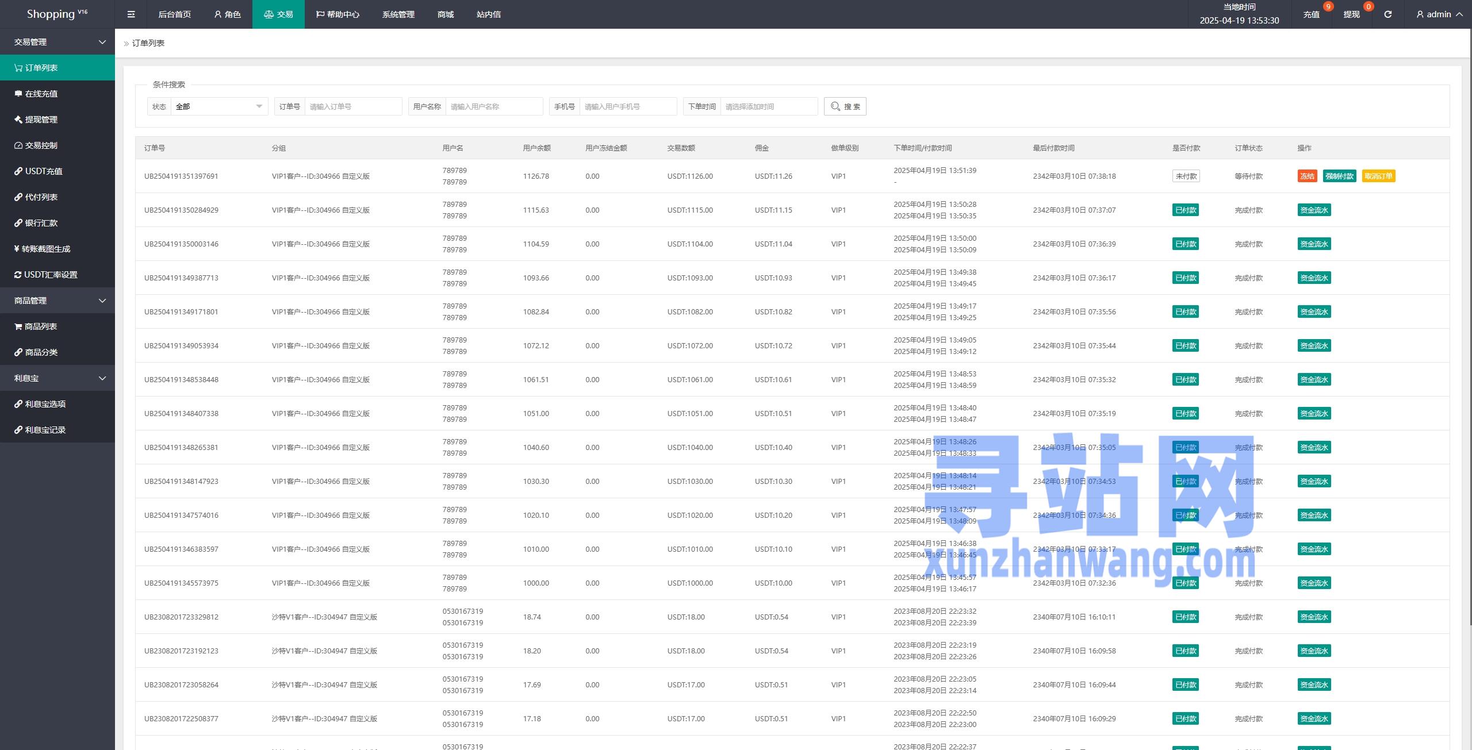Select order number UB2504191349053934
The image size is (1472, 750).
[x=181, y=346]
